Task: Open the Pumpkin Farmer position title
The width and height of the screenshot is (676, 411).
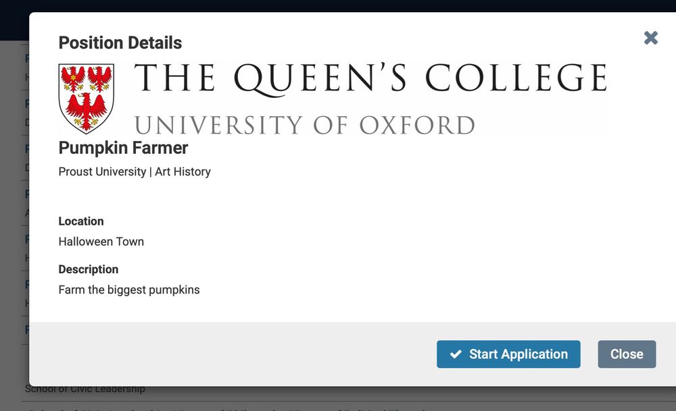Action: [122, 148]
